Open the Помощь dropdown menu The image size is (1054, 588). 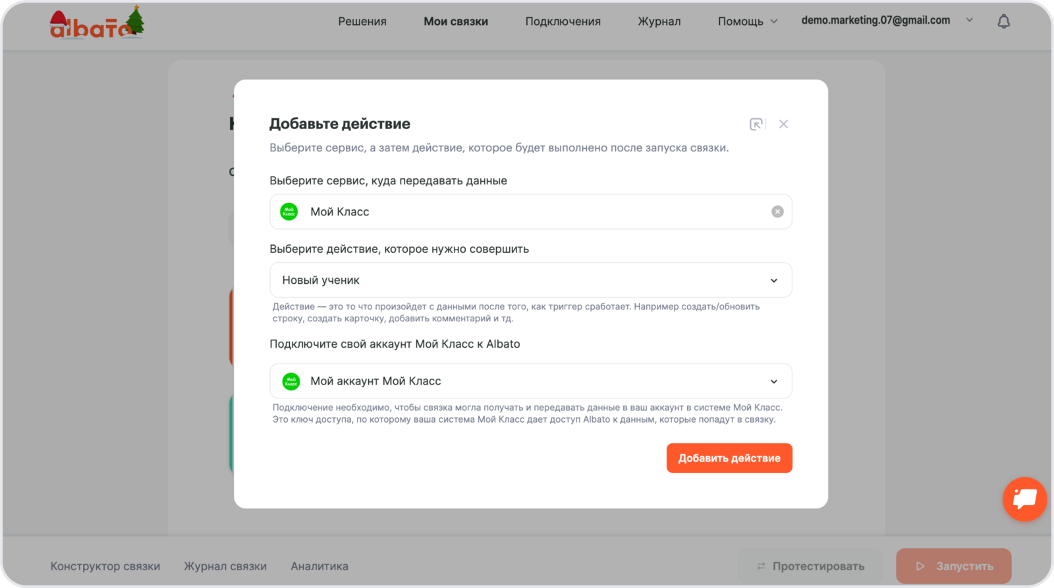click(747, 21)
